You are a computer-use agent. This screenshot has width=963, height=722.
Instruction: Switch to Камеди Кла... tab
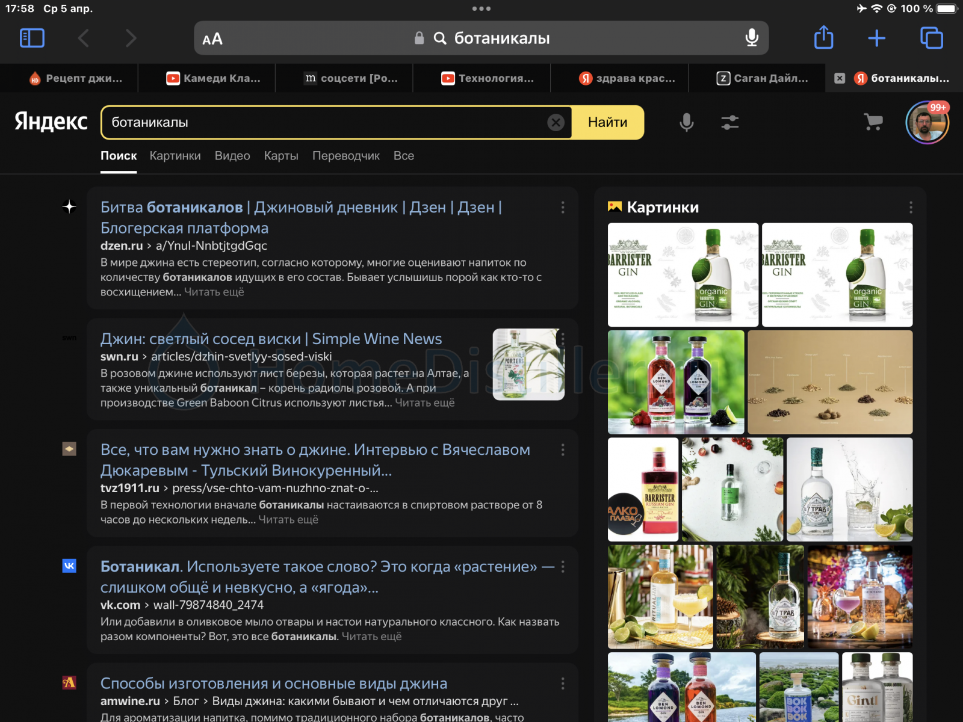coord(213,78)
